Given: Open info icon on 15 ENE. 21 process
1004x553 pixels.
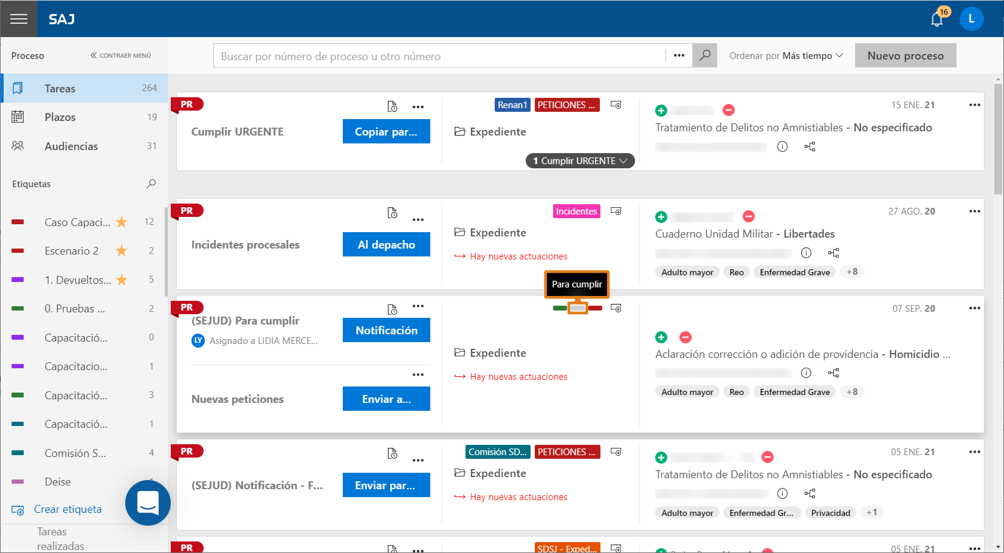Looking at the screenshot, I should (x=783, y=146).
